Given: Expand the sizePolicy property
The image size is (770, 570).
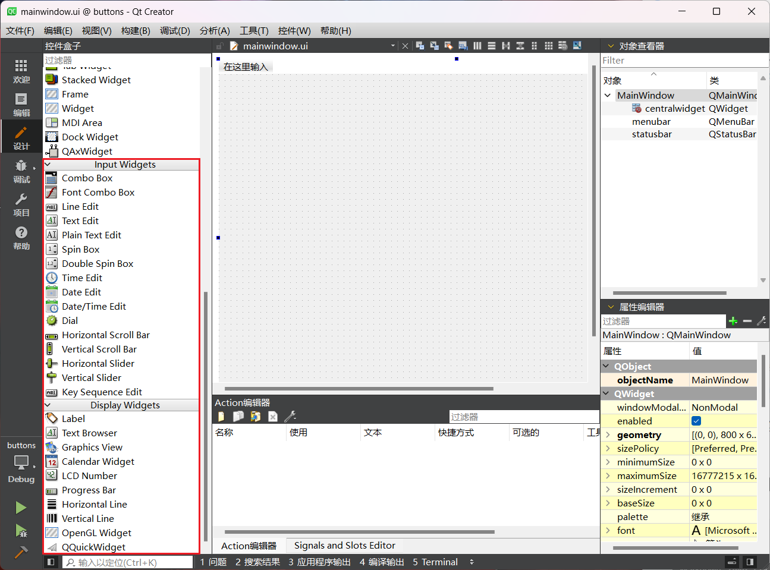Looking at the screenshot, I should [x=608, y=448].
